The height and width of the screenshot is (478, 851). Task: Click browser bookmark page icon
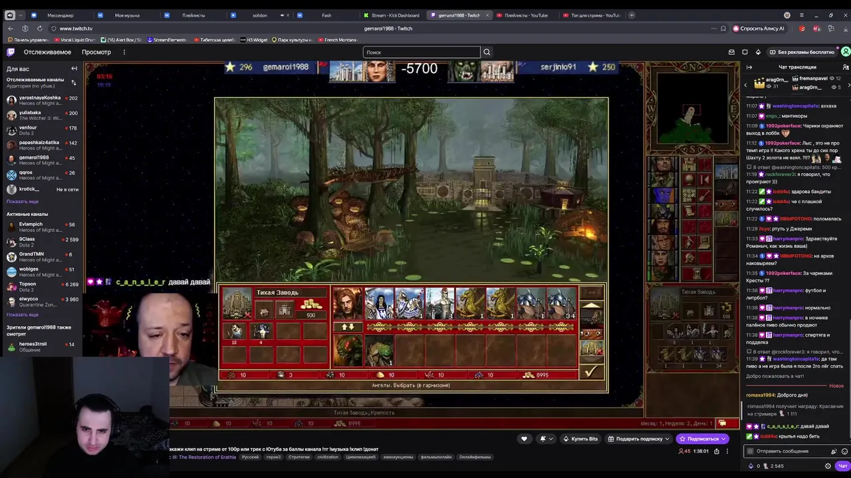click(x=723, y=29)
